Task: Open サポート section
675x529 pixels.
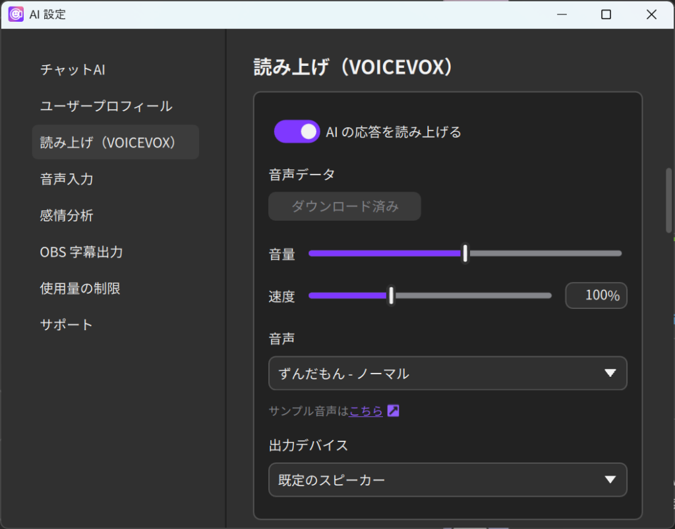Action: [x=66, y=325]
